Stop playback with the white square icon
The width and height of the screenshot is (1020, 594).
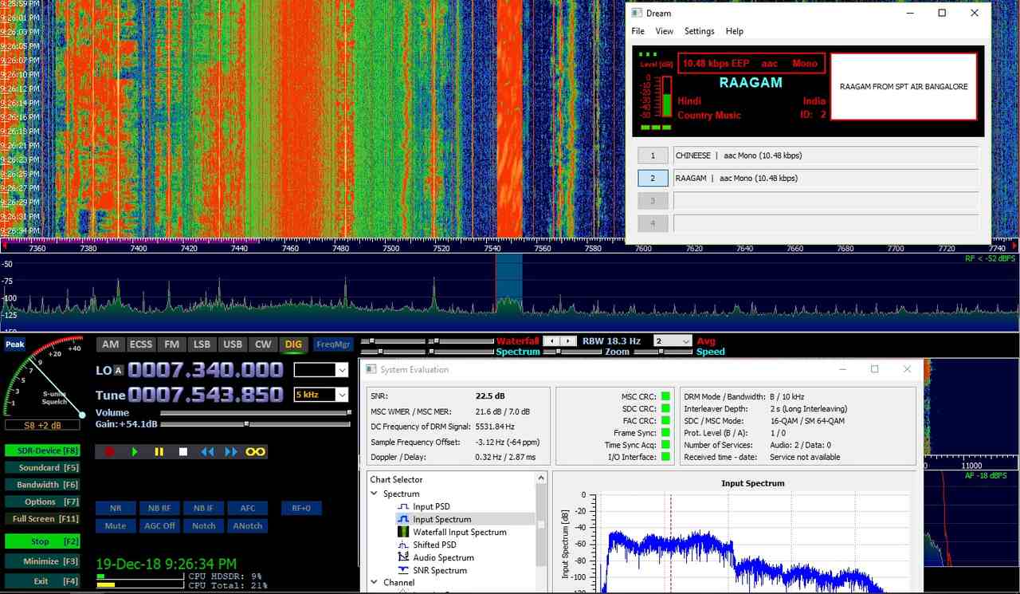point(182,452)
